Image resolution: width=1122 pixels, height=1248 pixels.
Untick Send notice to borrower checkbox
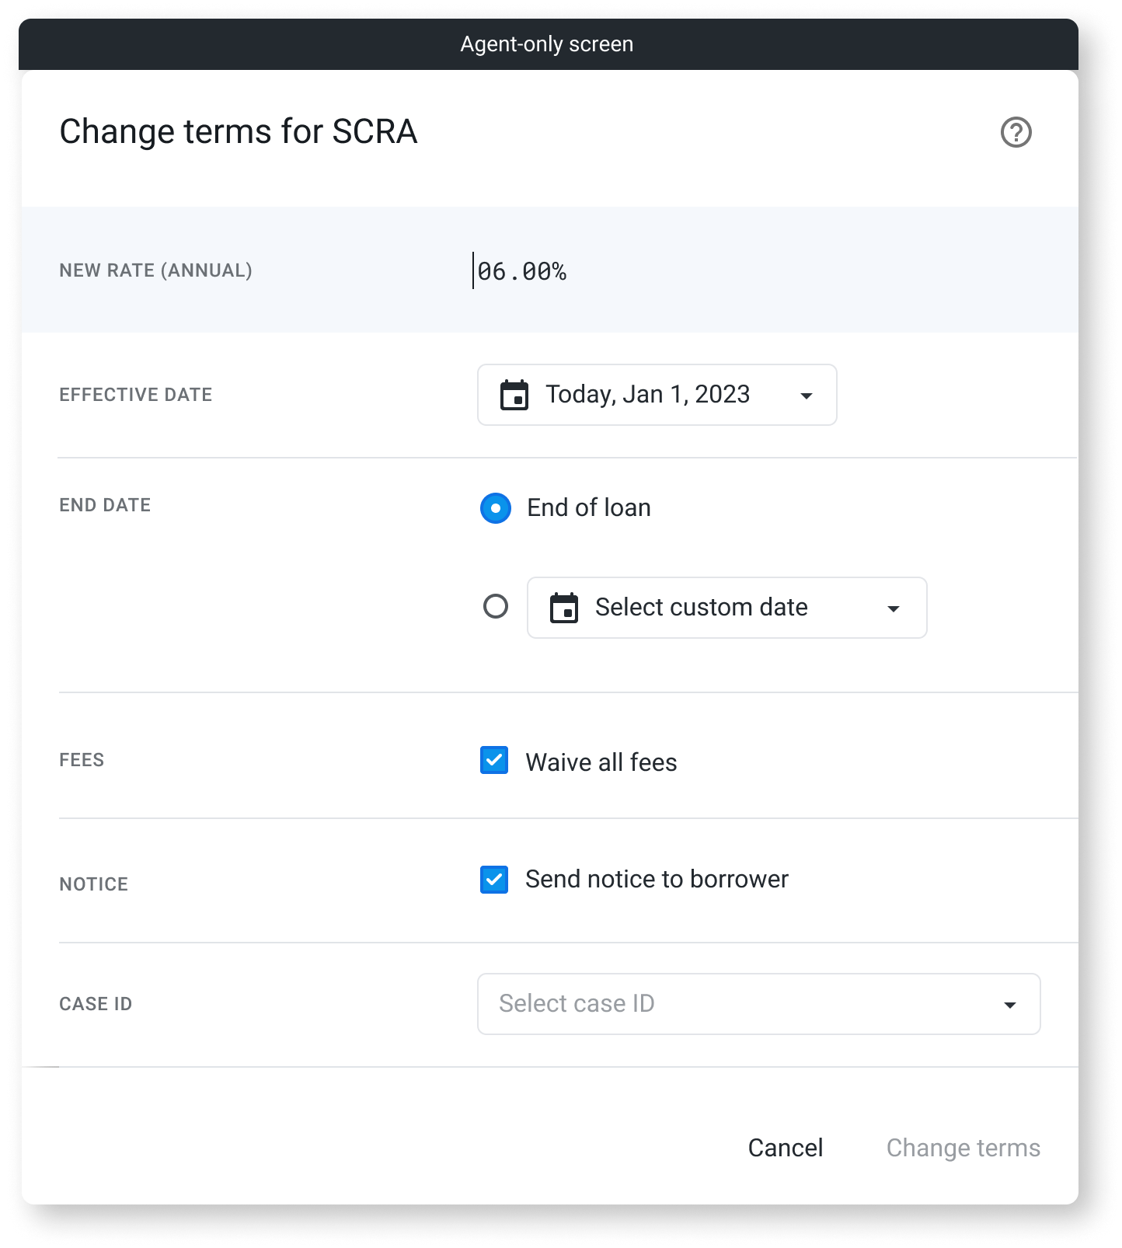click(x=494, y=880)
